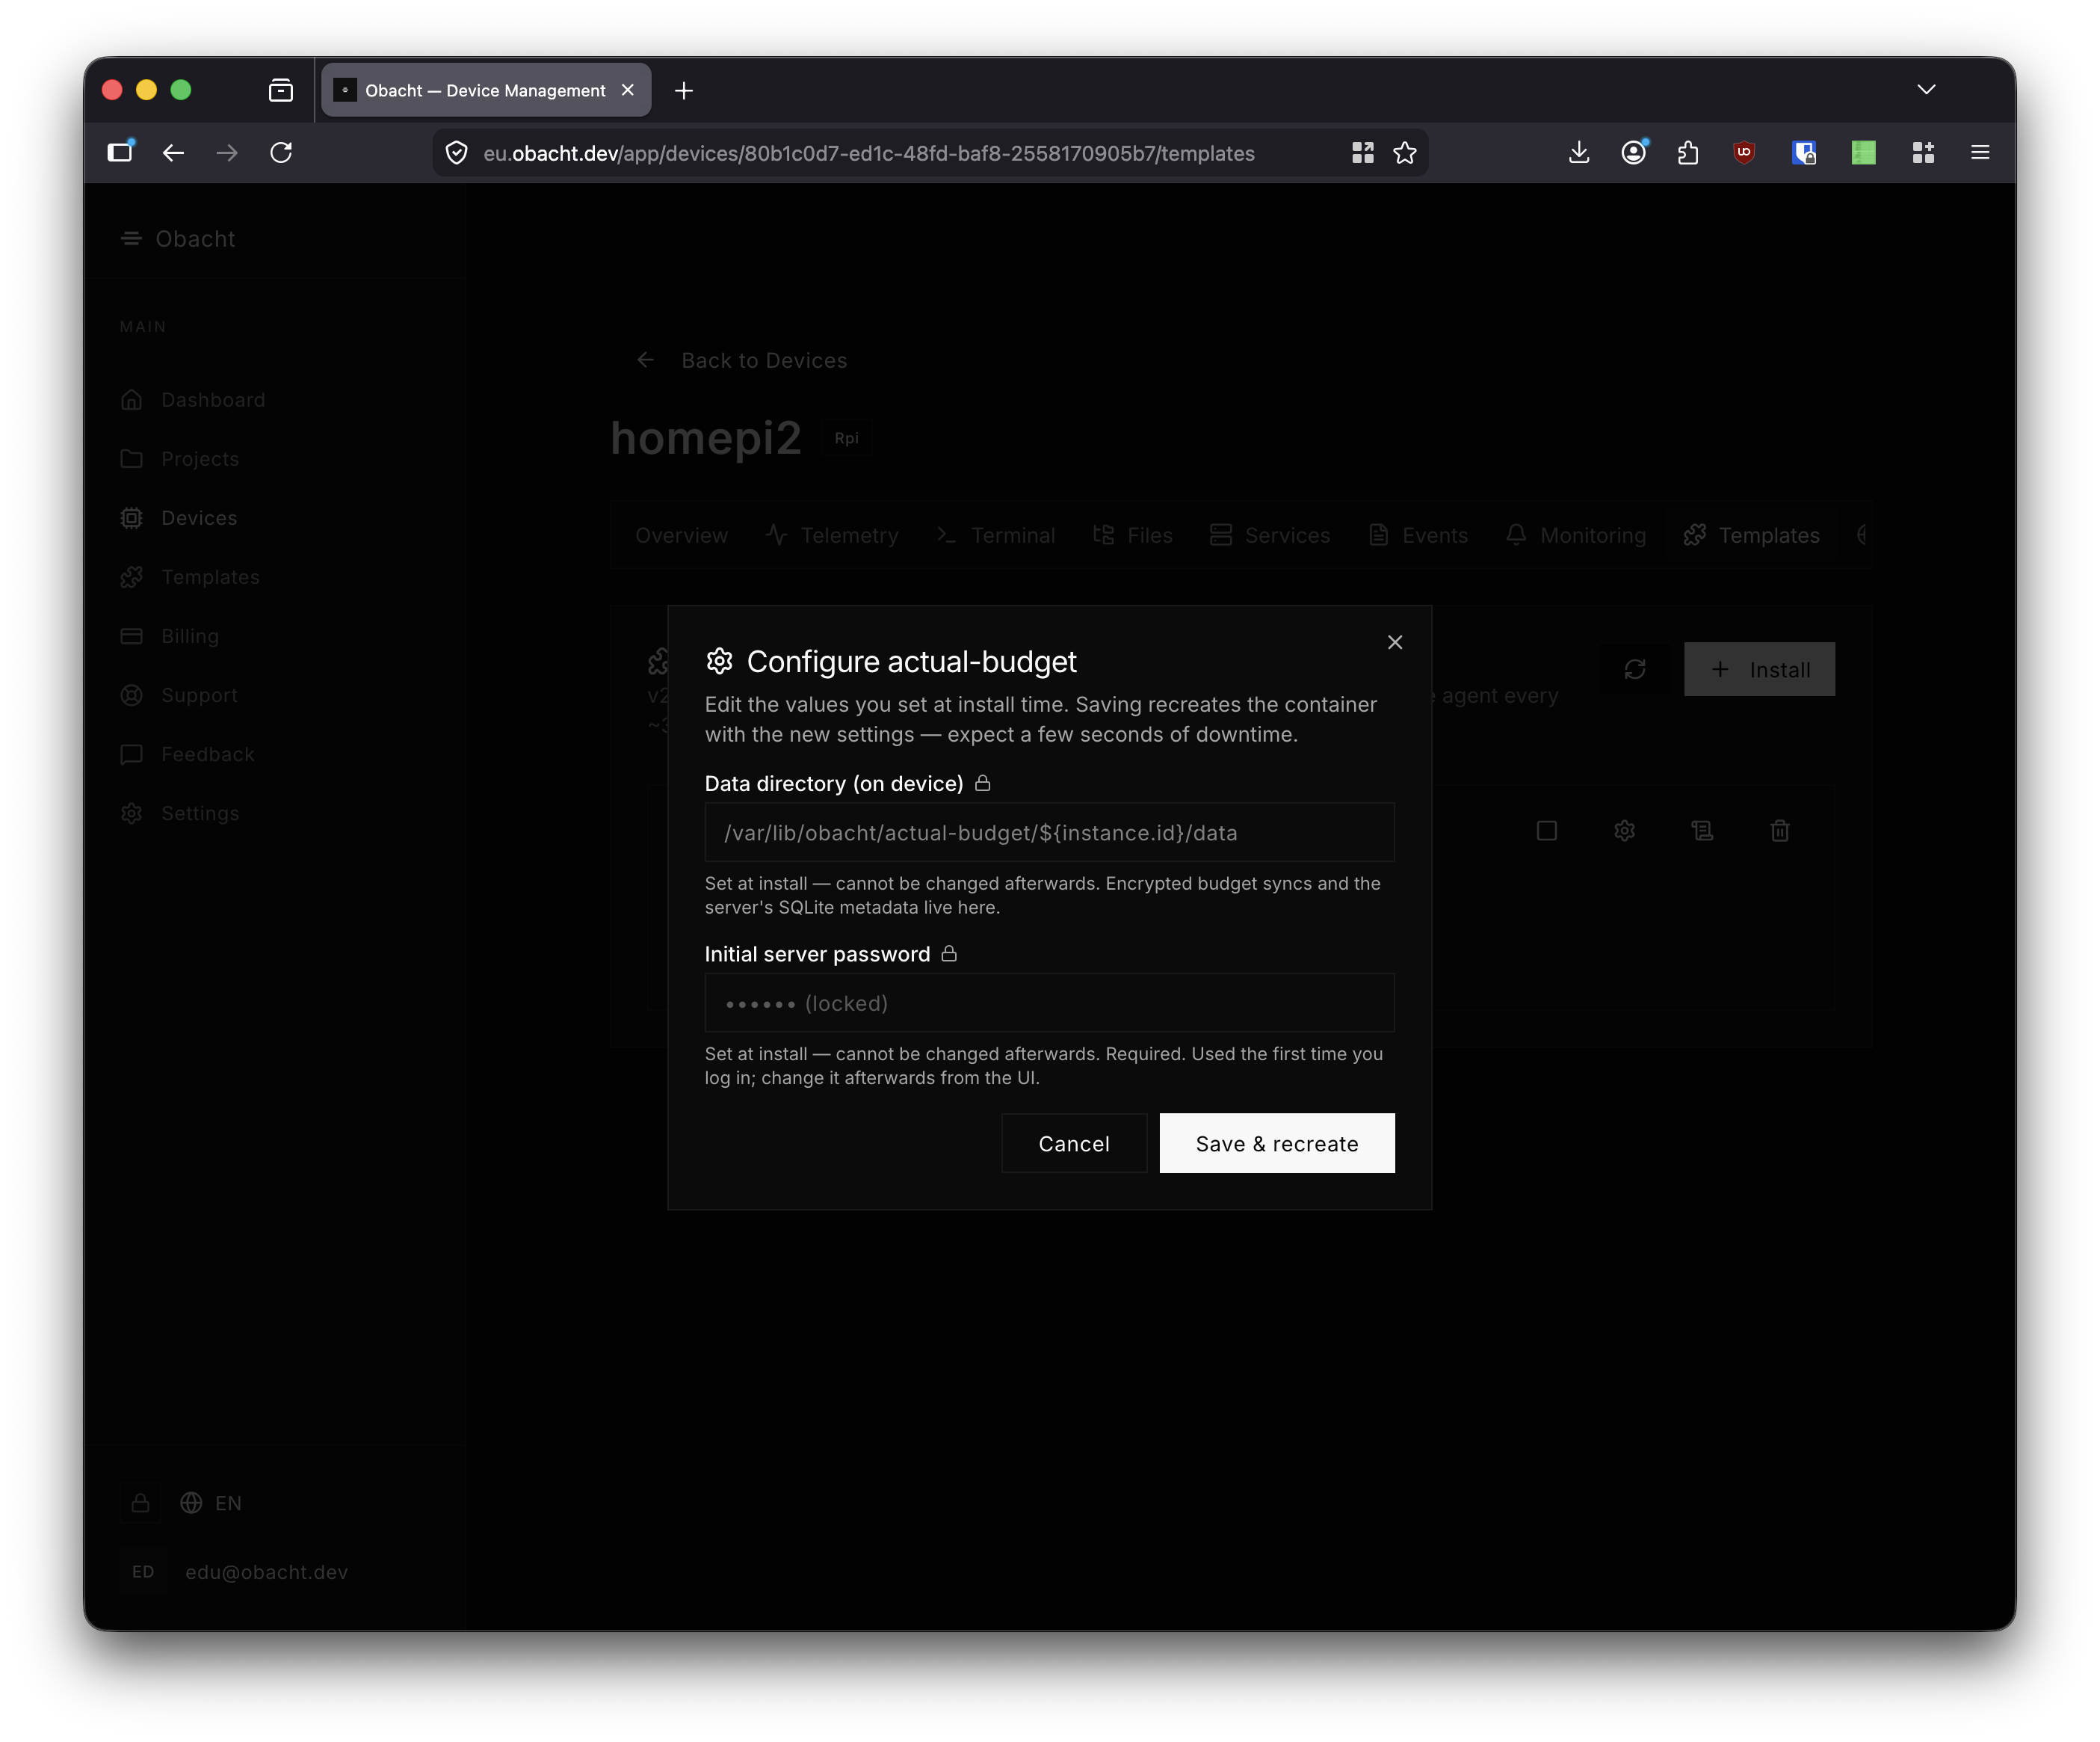Click the Bitwarden extension icon
2100x1742 pixels.
coord(1804,152)
